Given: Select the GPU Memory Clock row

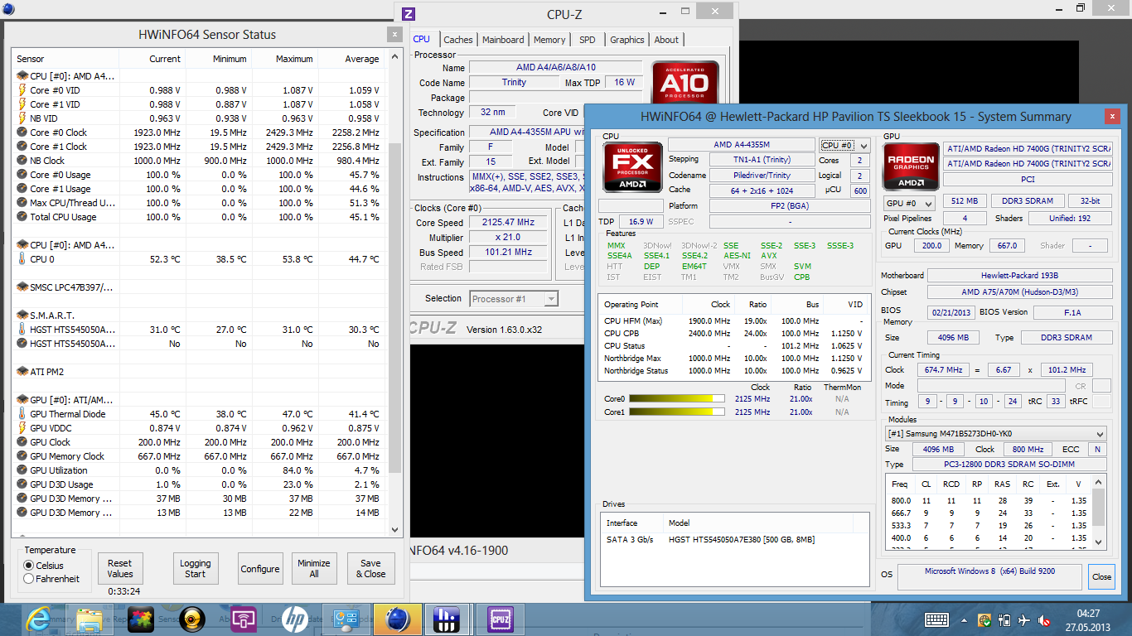Looking at the screenshot, I should pos(199,456).
